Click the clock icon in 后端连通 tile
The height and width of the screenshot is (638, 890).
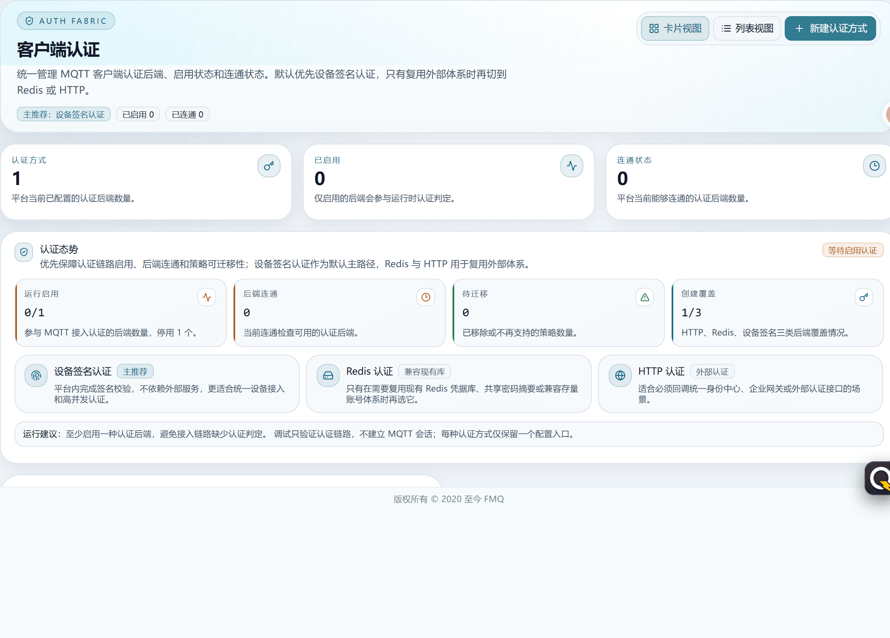click(426, 298)
